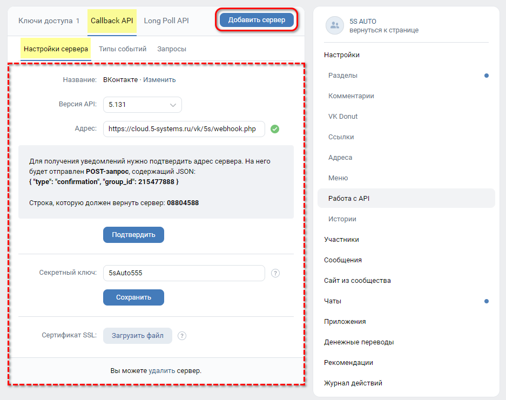The image size is (506, 400).
Task: Open the Приложения section
Action: tap(345, 322)
